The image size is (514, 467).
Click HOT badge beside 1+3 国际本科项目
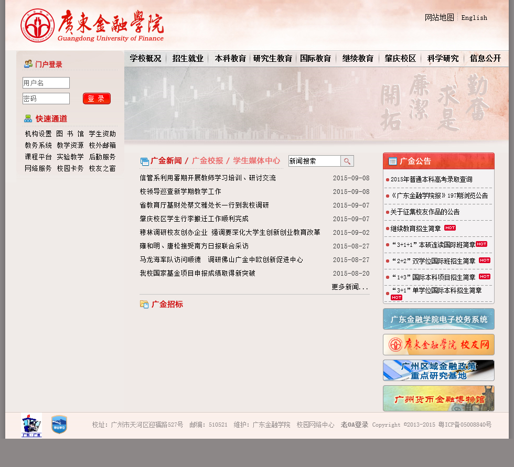coord(485,277)
